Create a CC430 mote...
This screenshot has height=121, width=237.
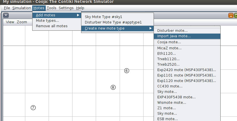point(187,86)
